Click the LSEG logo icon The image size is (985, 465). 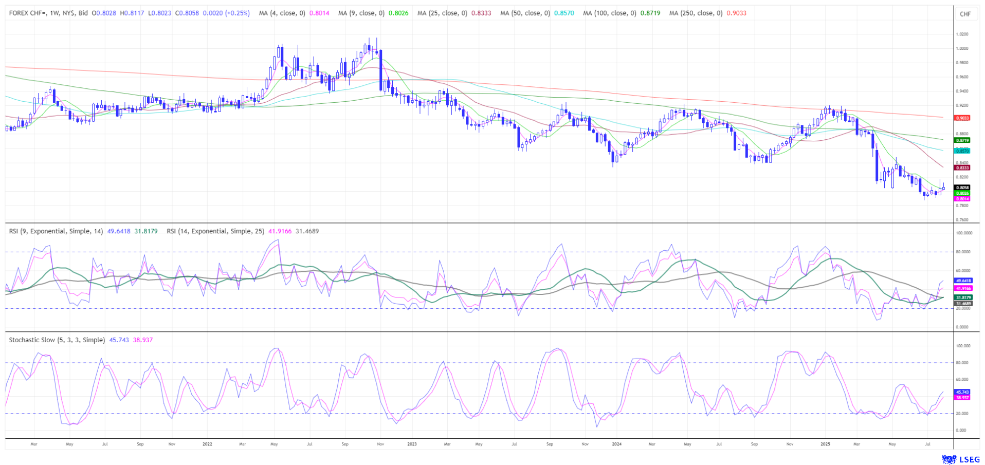point(948,459)
